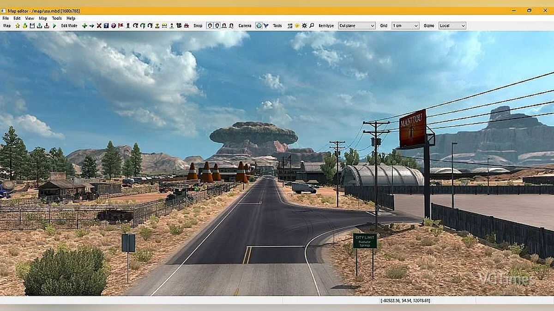
Task: Click the red X delete item tool
Action: pos(99,25)
